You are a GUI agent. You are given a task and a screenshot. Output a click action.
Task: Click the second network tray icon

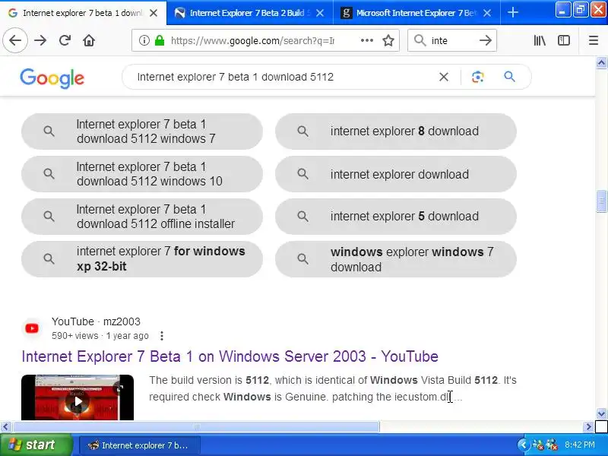click(x=552, y=445)
